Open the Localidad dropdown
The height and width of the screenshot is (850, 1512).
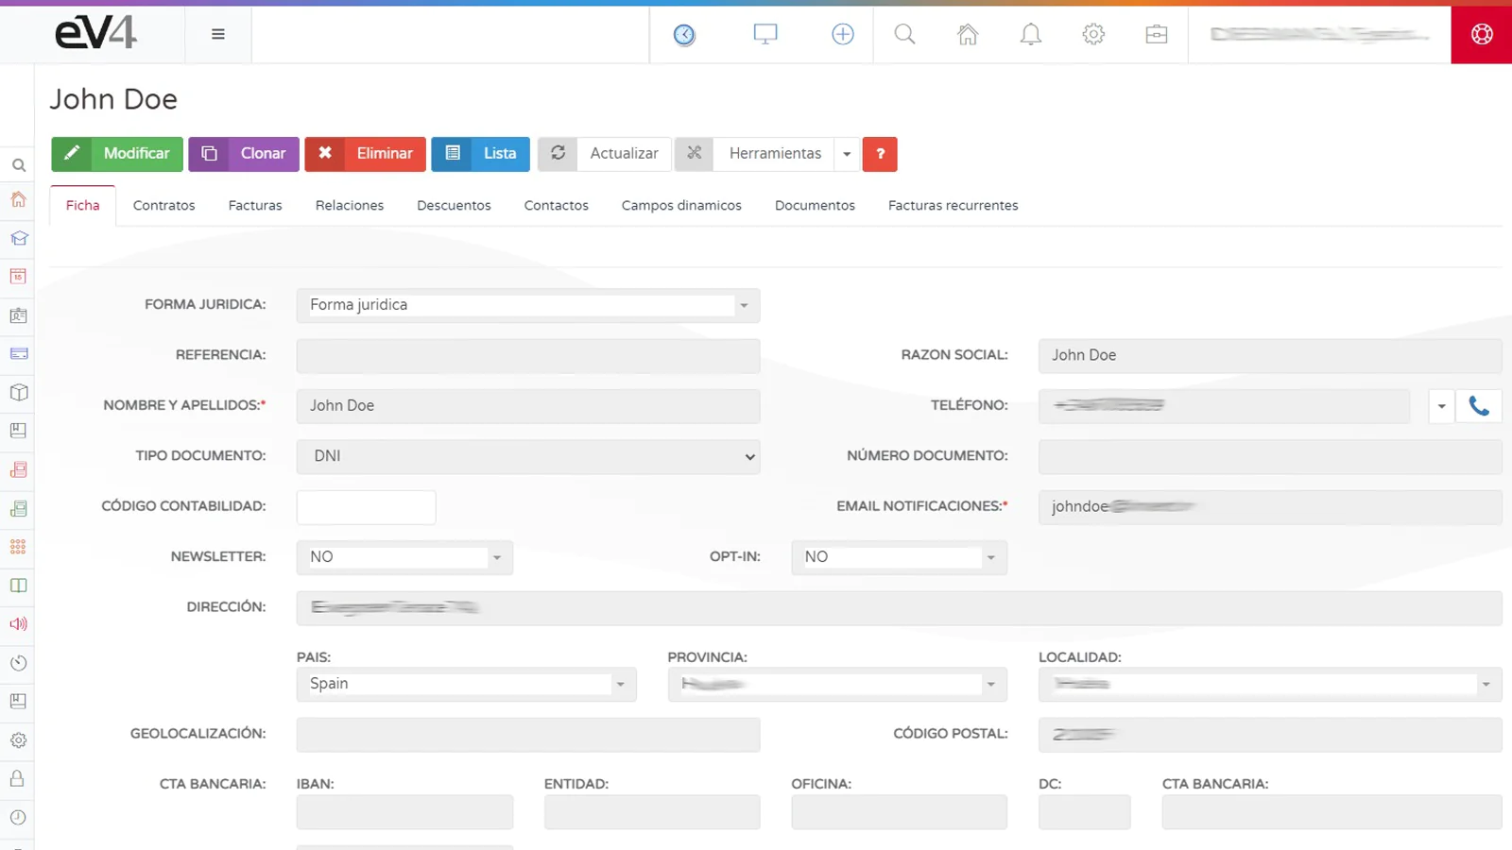click(1270, 684)
